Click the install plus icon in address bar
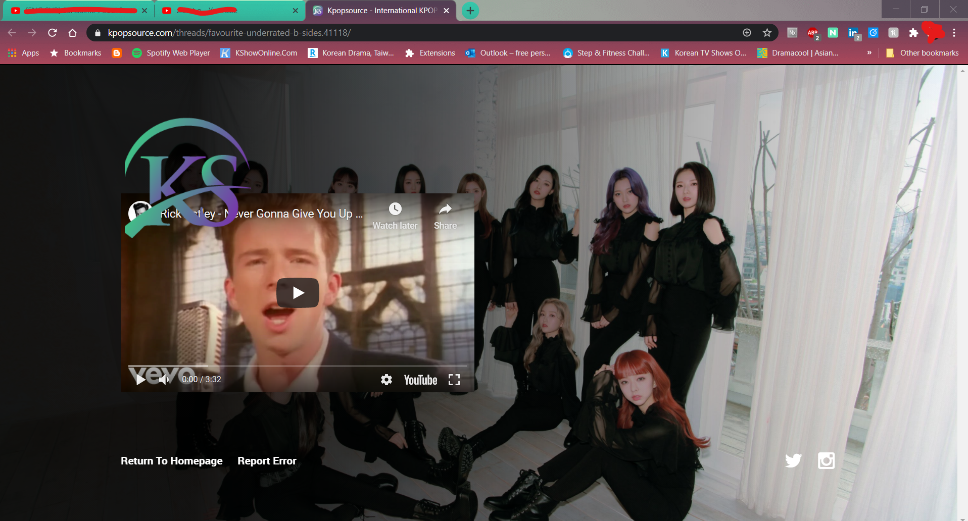 point(747,33)
